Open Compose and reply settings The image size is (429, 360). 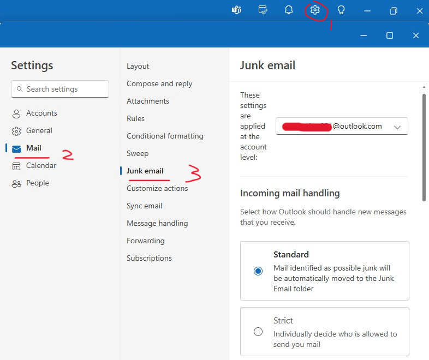159,83
